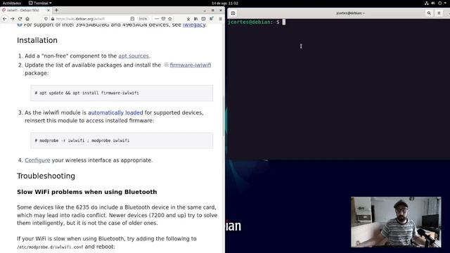
Task: Open Firefox library icon
Action: point(195,19)
